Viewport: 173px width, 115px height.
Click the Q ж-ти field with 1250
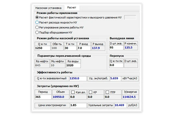click(x=42, y=48)
